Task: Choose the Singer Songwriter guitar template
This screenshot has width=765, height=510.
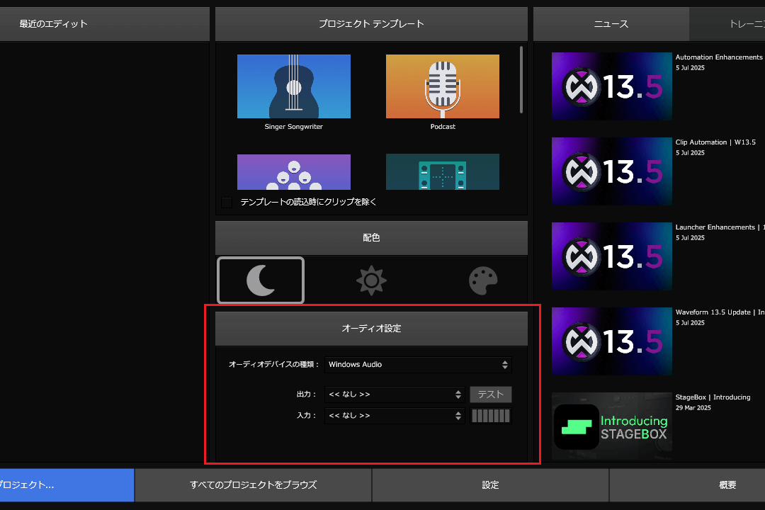Action: click(293, 86)
